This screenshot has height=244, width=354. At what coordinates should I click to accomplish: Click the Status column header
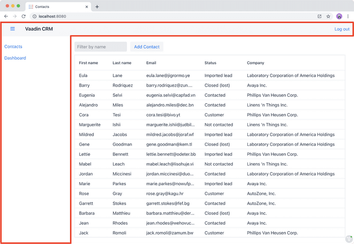pyautogui.click(x=211, y=63)
